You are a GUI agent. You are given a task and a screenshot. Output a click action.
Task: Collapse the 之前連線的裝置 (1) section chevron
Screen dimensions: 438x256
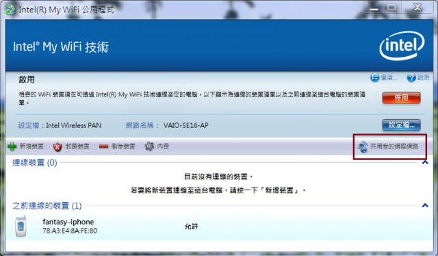point(425,205)
